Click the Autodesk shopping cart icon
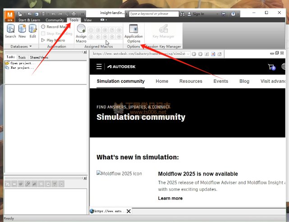The width and height of the screenshot is (289, 222). tap(271, 67)
